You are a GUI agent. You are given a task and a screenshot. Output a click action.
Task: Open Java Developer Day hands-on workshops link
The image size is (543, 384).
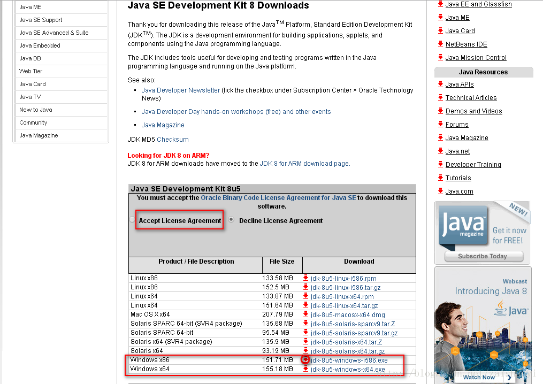click(x=236, y=112)
